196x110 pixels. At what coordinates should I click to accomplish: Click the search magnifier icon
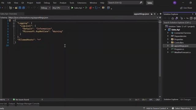[x=141, y=2]
